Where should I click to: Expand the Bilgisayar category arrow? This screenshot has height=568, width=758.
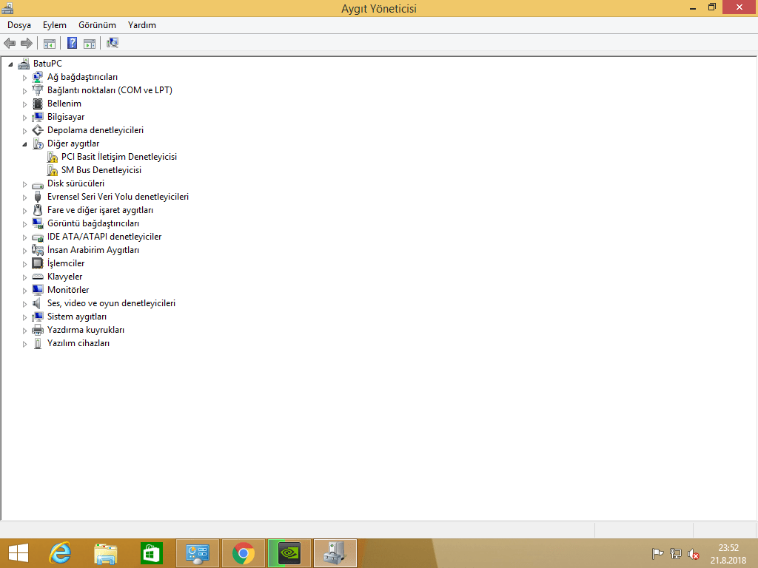[x=24, y=118]
